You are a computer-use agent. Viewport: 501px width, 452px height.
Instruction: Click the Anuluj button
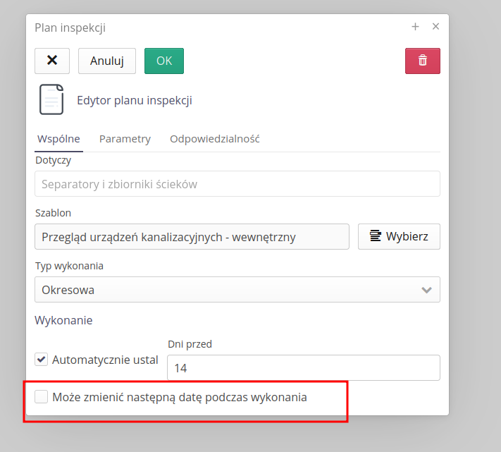107,61
